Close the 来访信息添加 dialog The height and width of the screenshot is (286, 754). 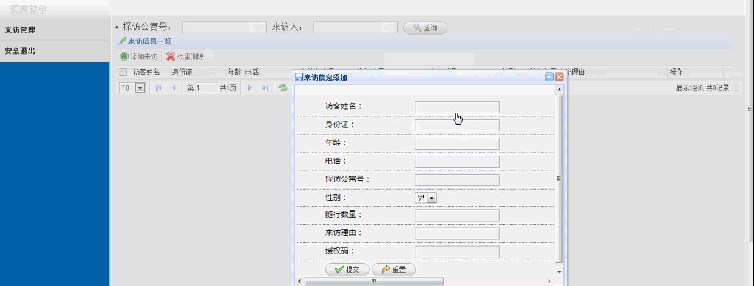[x=559, y=77]
